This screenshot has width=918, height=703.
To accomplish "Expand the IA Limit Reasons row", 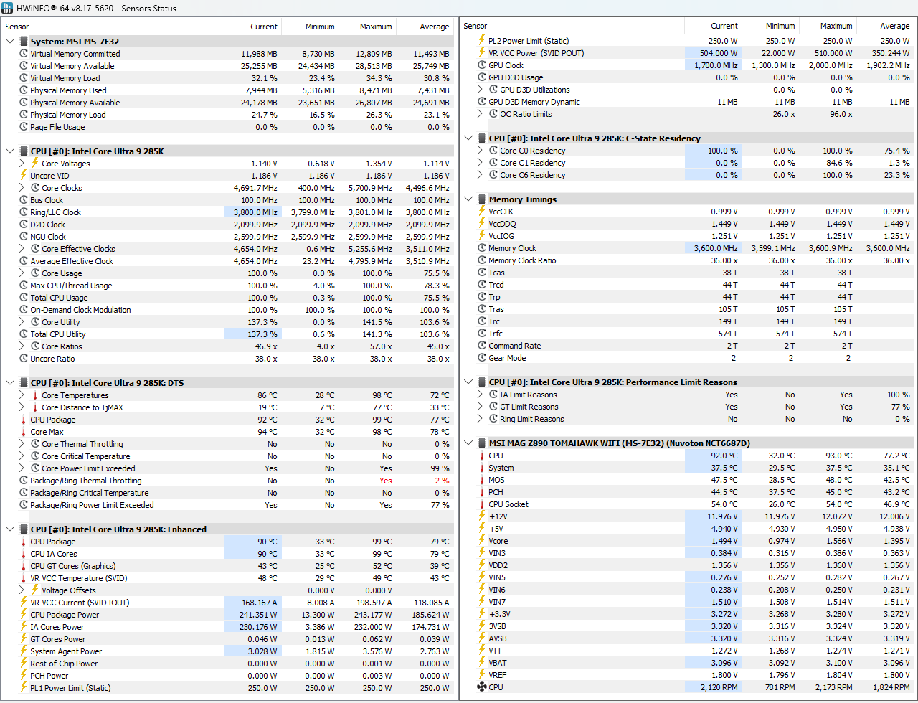I will click(x=481, y=395).
